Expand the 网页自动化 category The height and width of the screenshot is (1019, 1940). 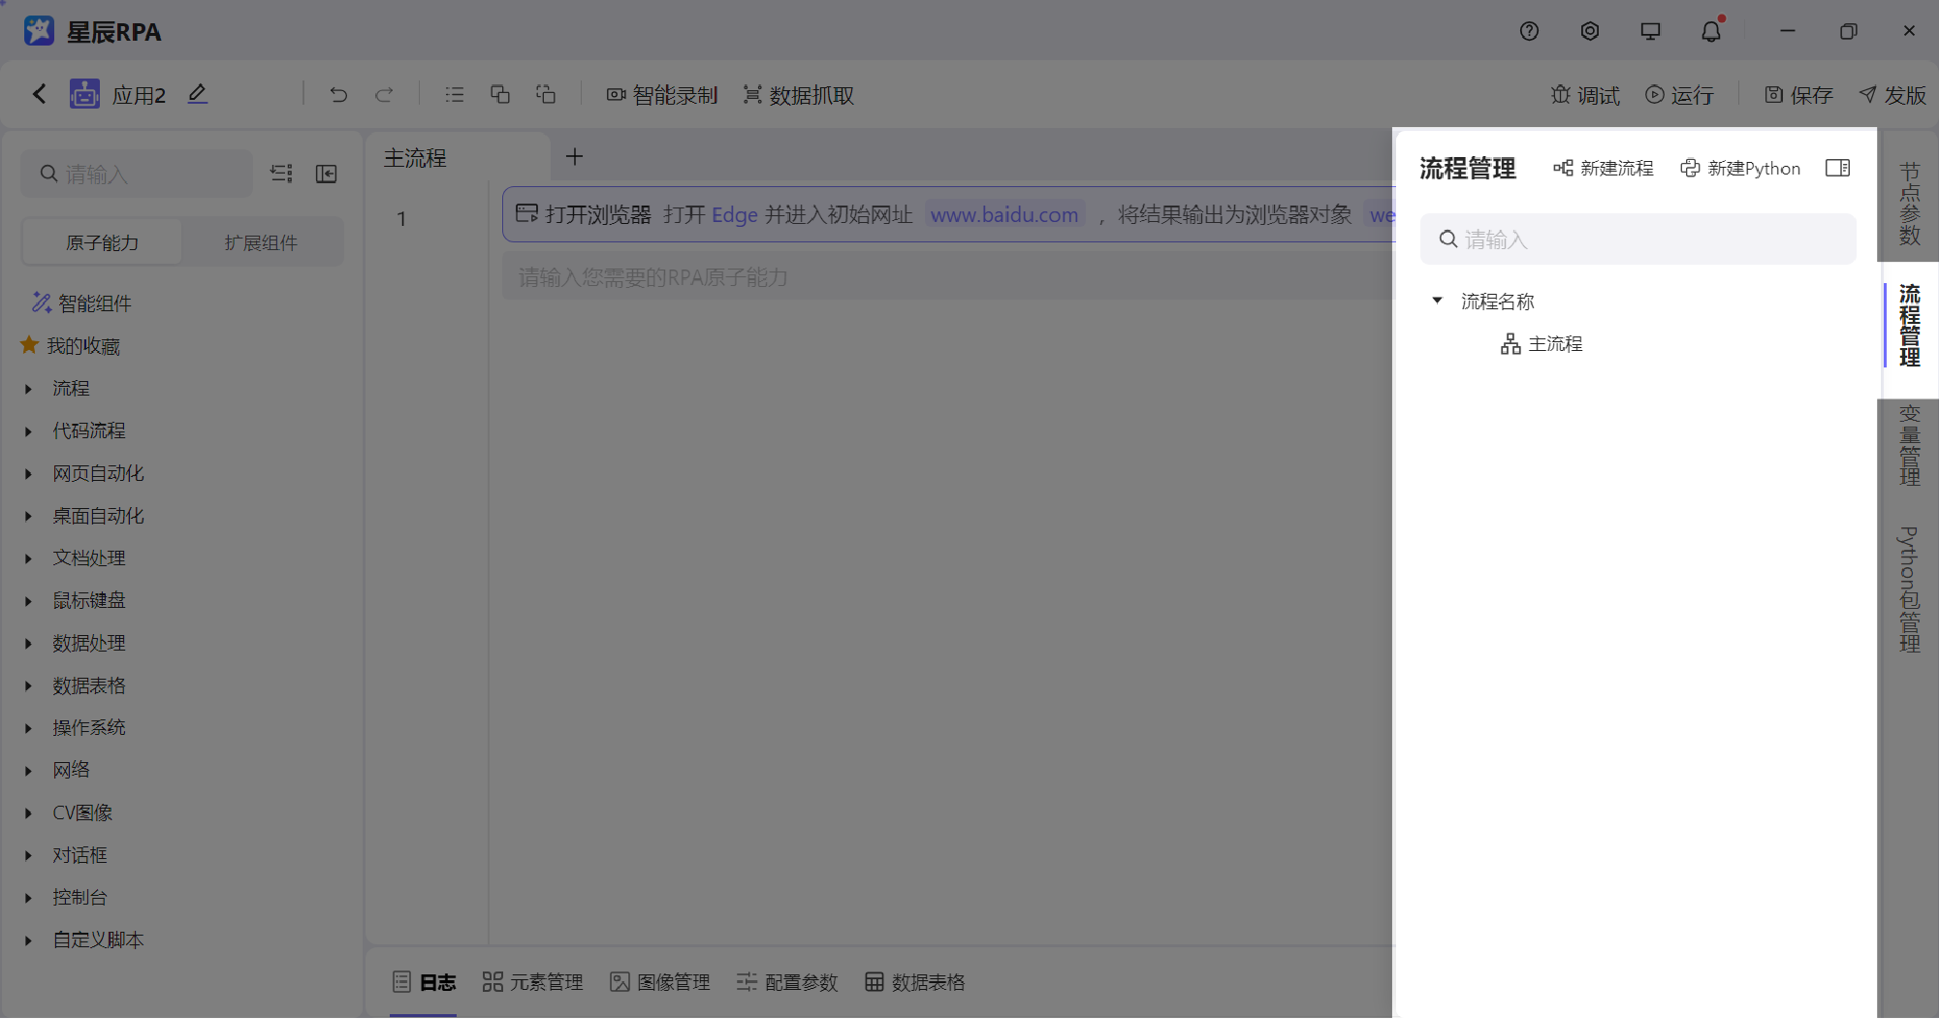27,473
